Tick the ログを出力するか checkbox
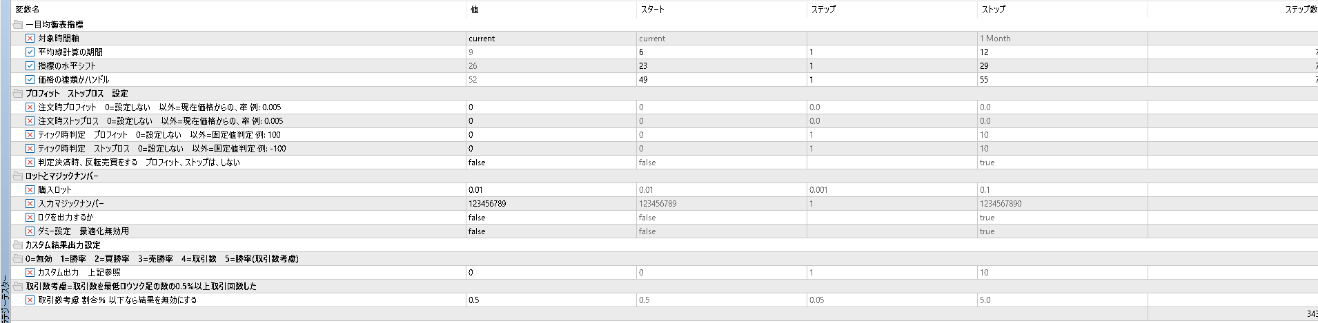 [30, 218]
